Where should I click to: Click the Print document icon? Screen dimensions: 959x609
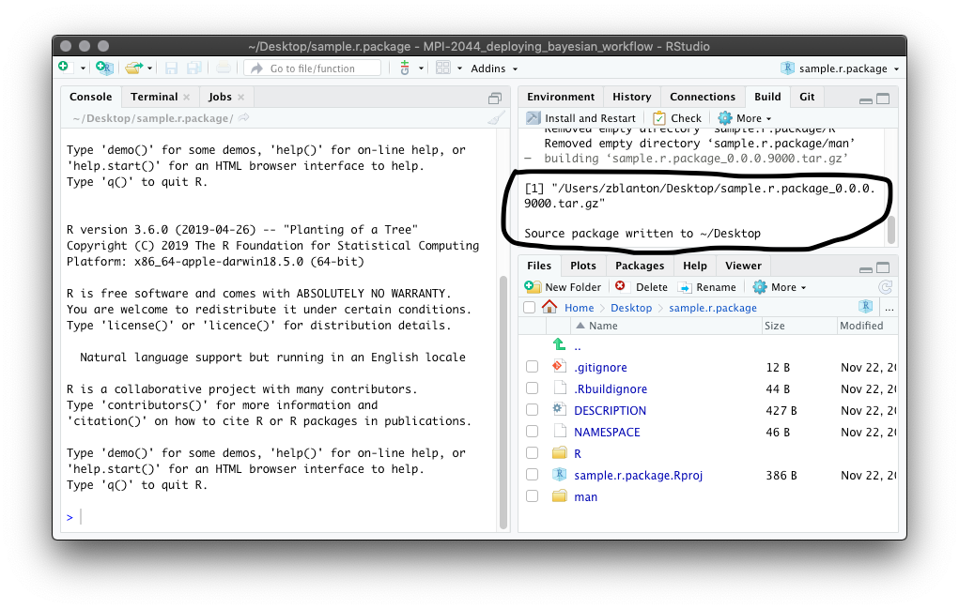point(224,69)
